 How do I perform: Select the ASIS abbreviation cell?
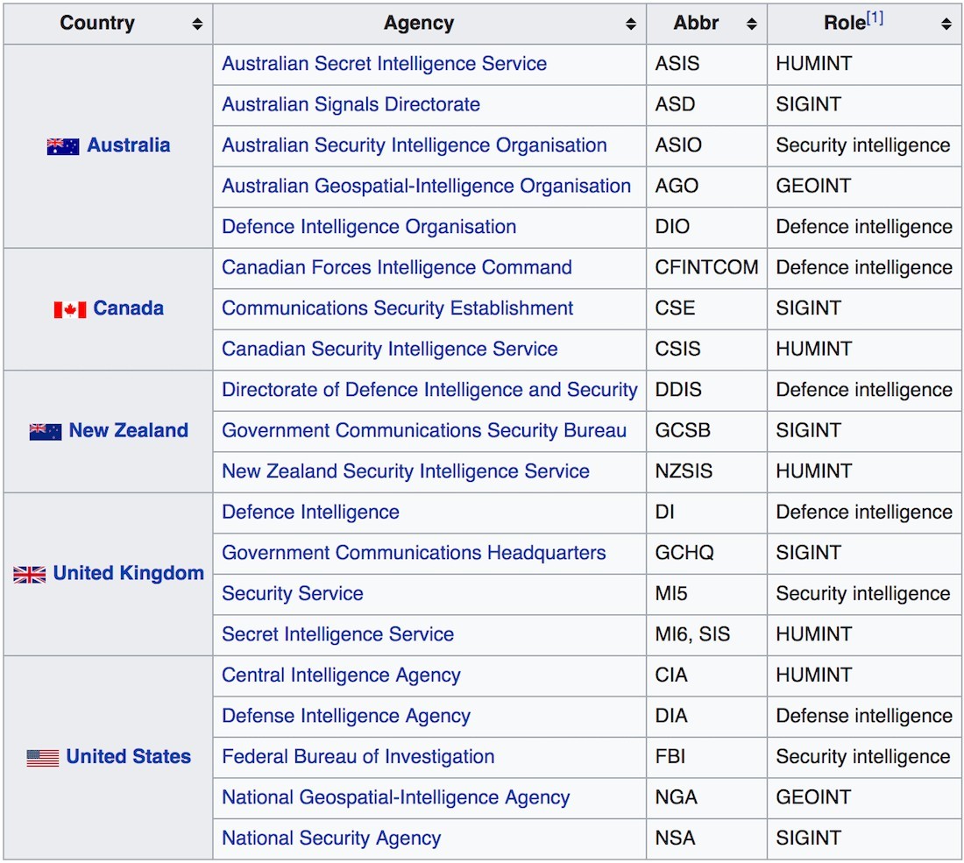click(x=706, y=65)
